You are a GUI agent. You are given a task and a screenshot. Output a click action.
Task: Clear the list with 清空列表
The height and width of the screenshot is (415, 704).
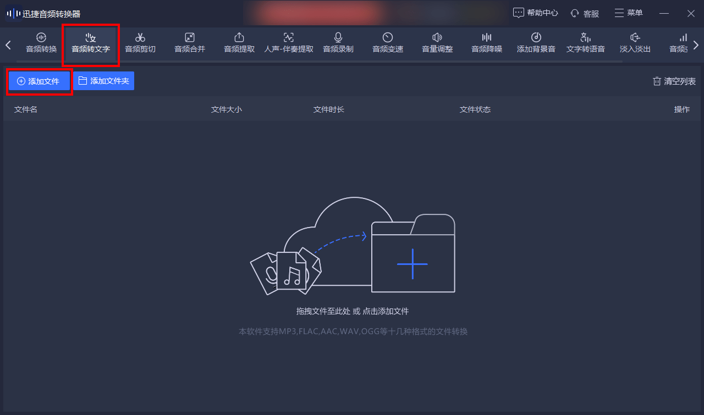[674, 81]
